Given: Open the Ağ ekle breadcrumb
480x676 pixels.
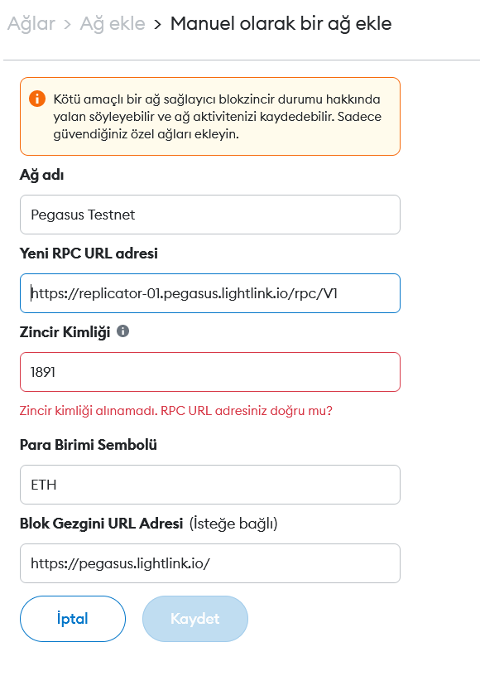Looking at the screenshot, I should click(x=113, y=24).
